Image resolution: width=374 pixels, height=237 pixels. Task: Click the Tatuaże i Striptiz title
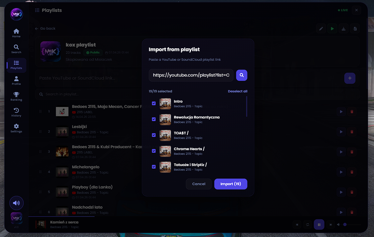[x=190, y=165]
